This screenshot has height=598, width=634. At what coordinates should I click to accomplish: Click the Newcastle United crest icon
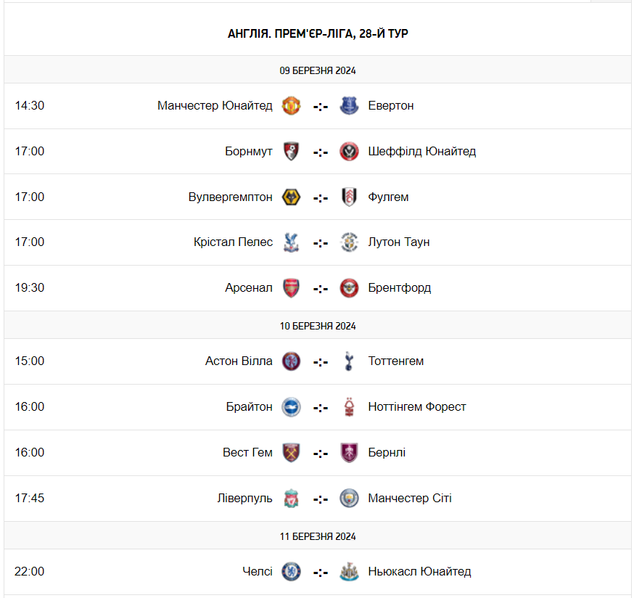pyautogui.click(x=349, y=572)
